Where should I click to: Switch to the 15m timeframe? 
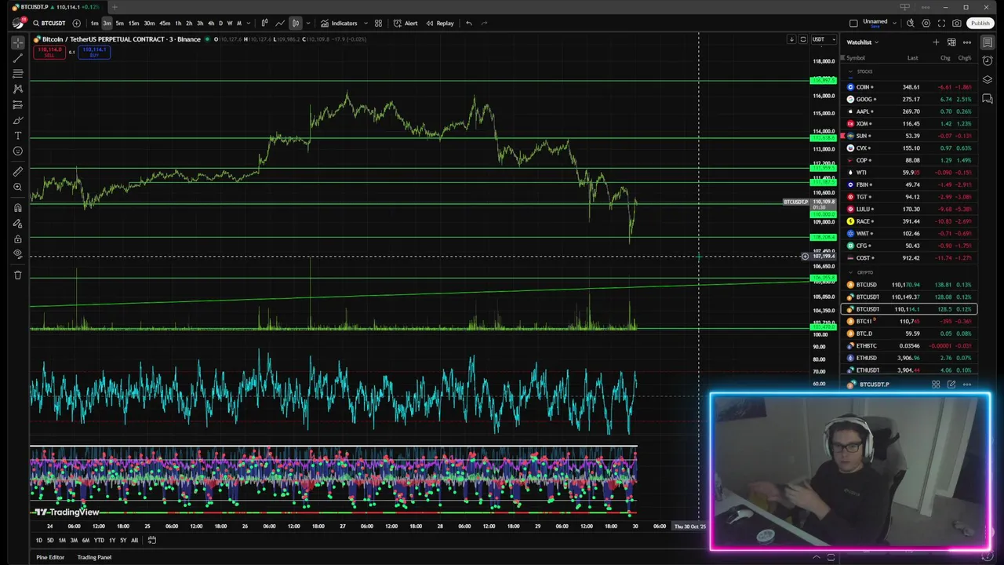click(133, 23)
